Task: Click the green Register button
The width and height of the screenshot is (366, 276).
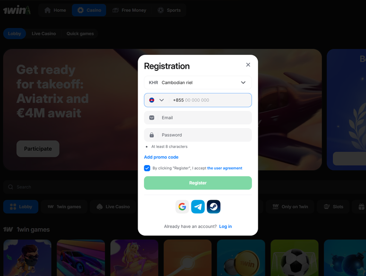Action: point(198,183)
